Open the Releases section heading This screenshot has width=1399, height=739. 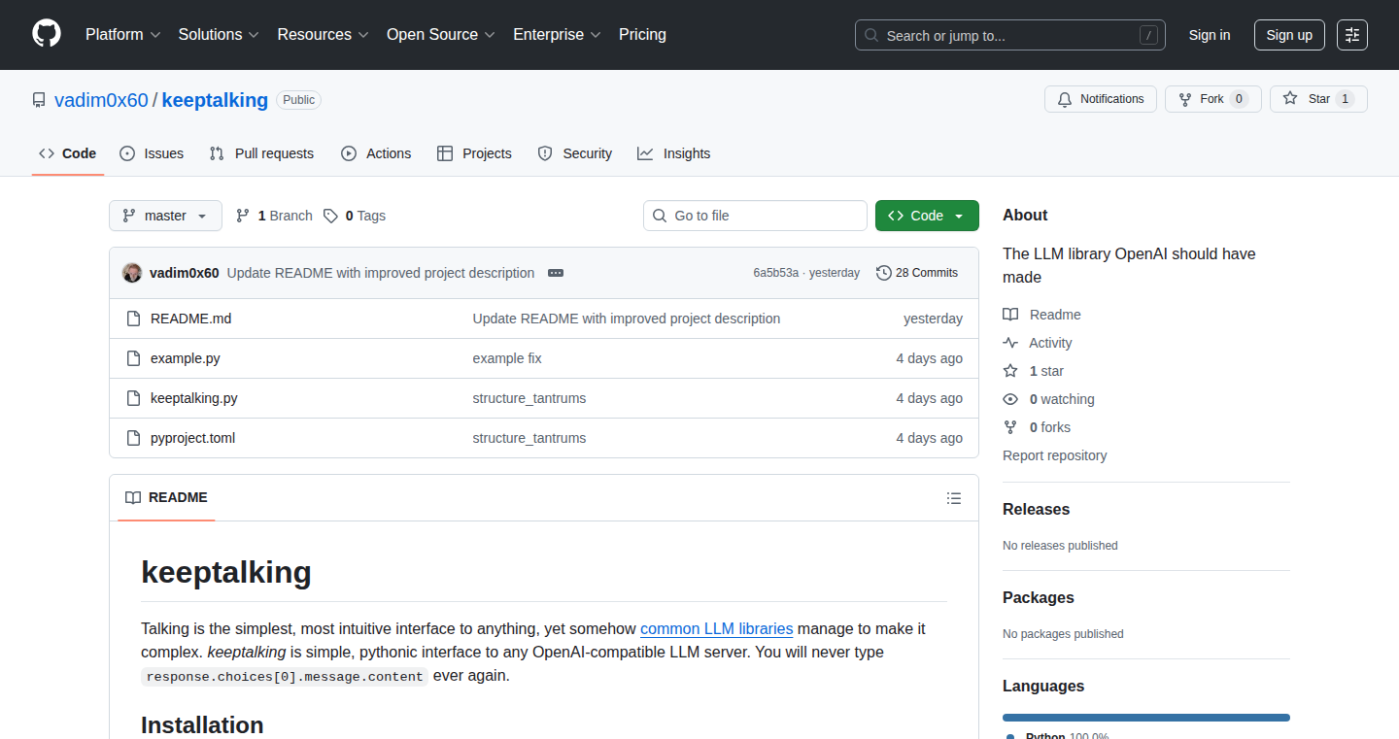click(x=1036, y=510)
